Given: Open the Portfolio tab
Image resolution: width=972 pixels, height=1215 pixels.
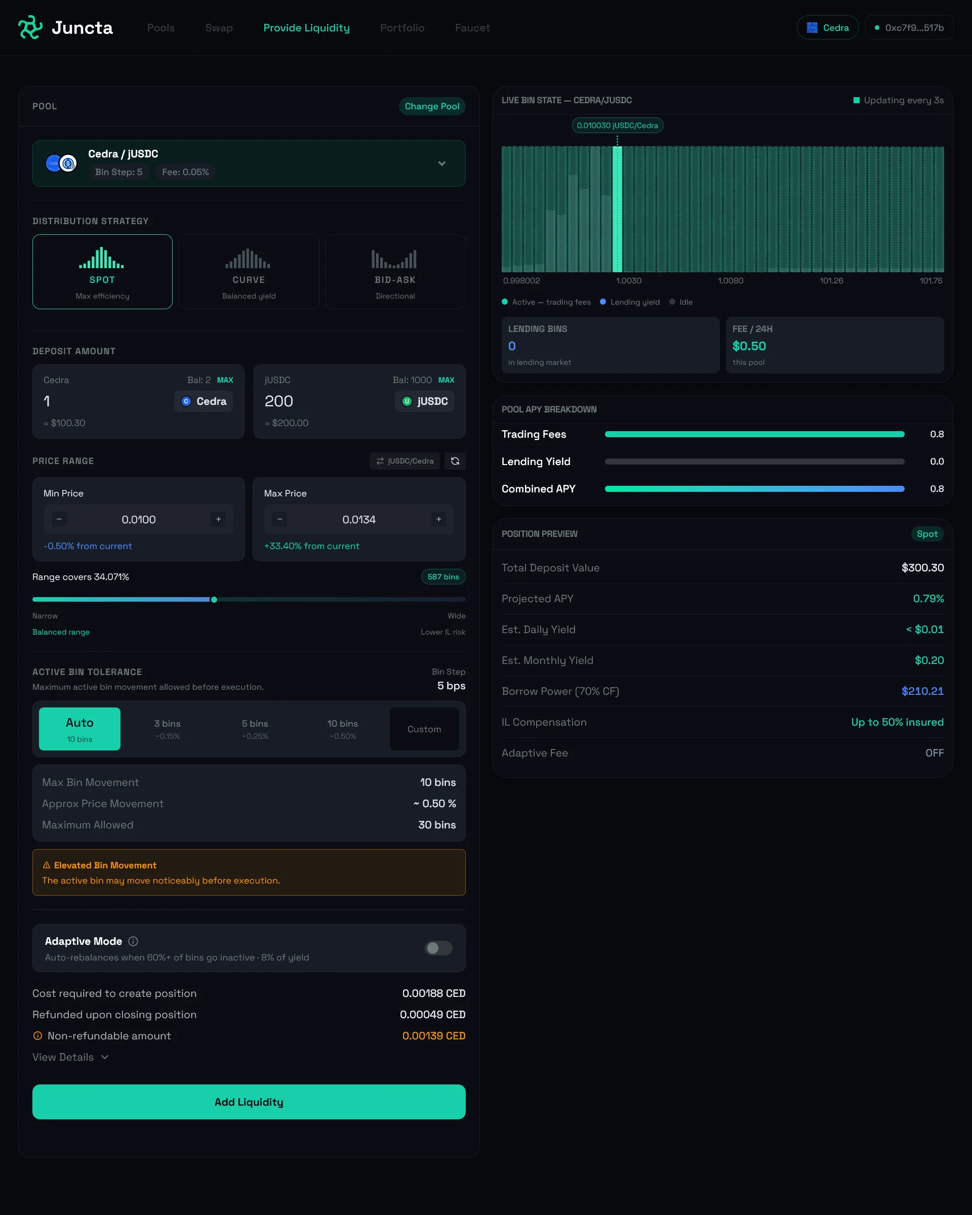Looking at the screenshot, I should pos(402,28).
